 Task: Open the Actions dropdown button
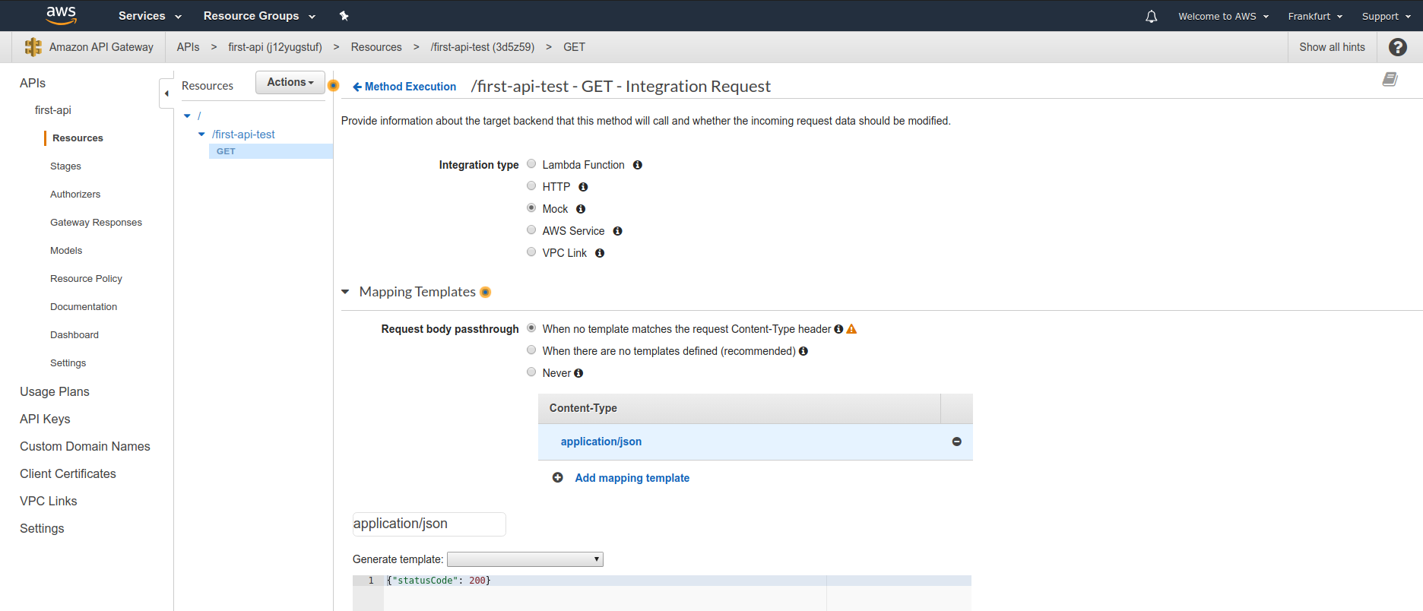290,82
